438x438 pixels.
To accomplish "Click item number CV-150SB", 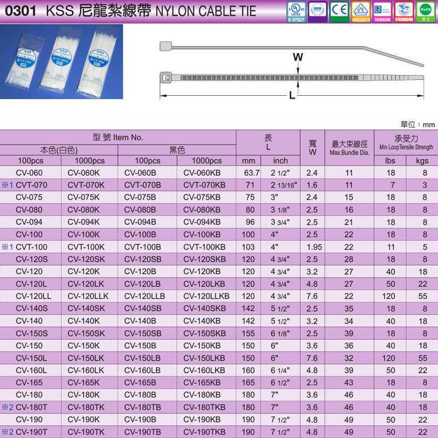I will coord(143,333).
